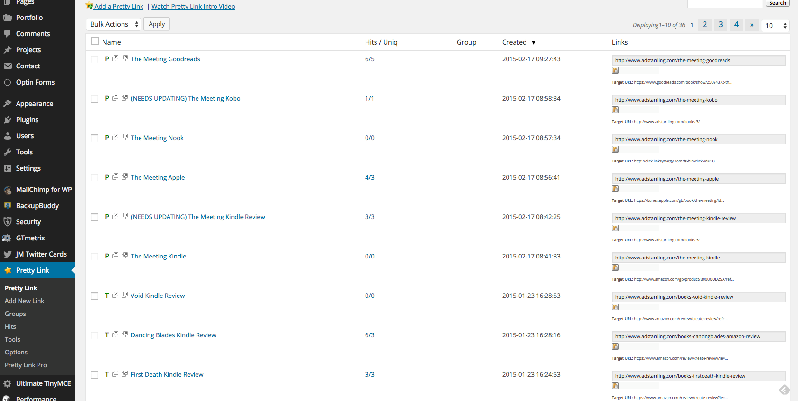Check the box for The Meeting Kindle
Viewport: 798px width, 401px height.
point(94,257)
